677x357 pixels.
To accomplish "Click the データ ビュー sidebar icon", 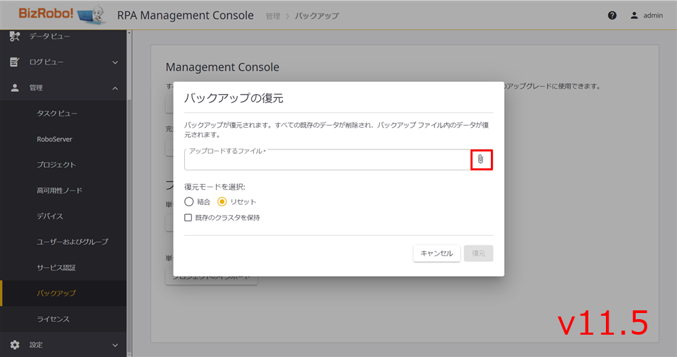I will tap(15, 37).
